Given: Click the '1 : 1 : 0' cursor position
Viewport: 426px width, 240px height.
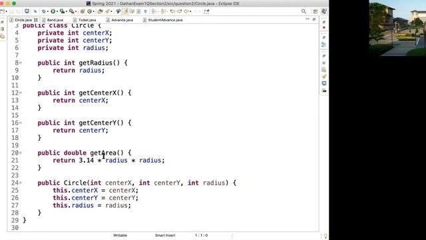Looking at the screenshot, I should click(201, 235).
